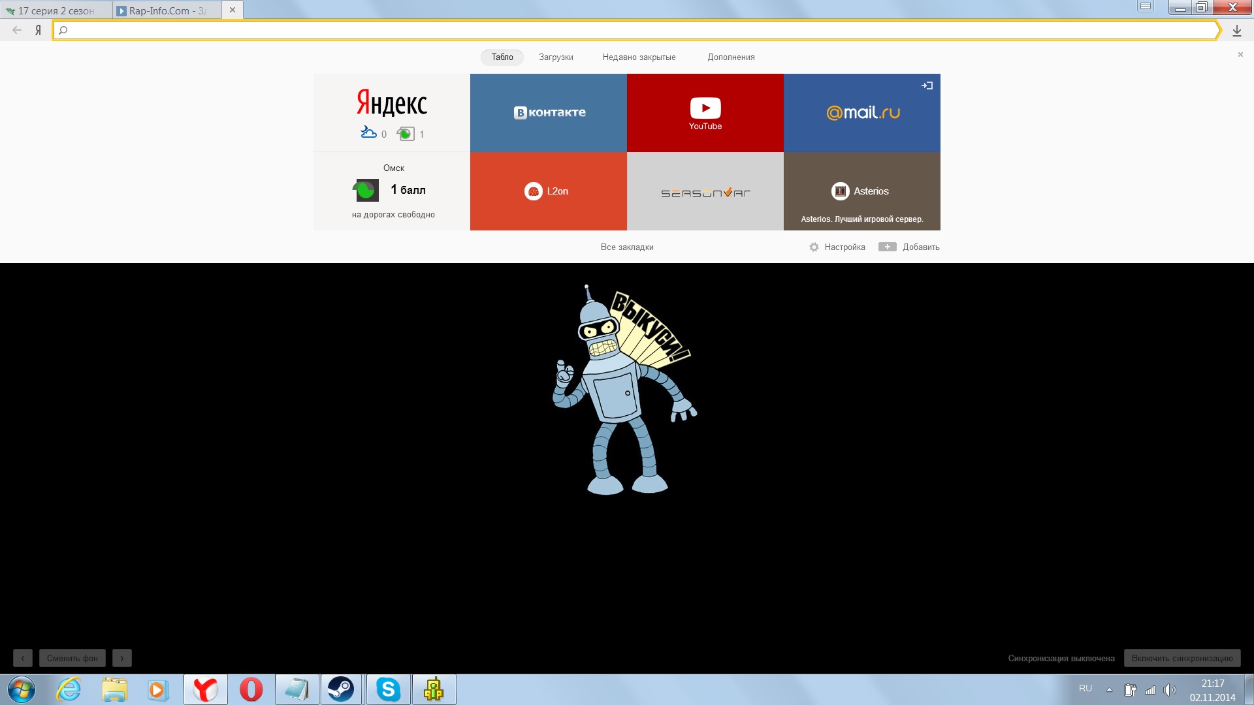Show hidden tray icons arrow

pyautogui.click(x=1109, y=689)
